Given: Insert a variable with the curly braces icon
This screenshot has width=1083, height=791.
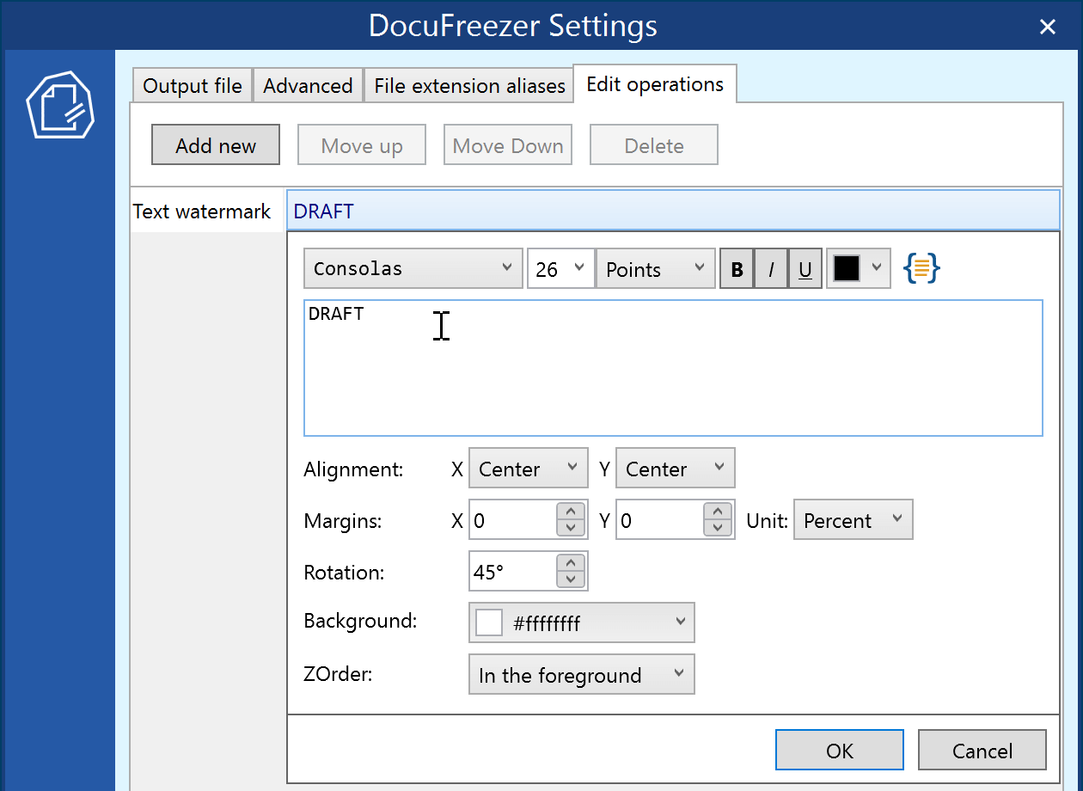Looking at the screenshot, I should [x=921, y=269].
